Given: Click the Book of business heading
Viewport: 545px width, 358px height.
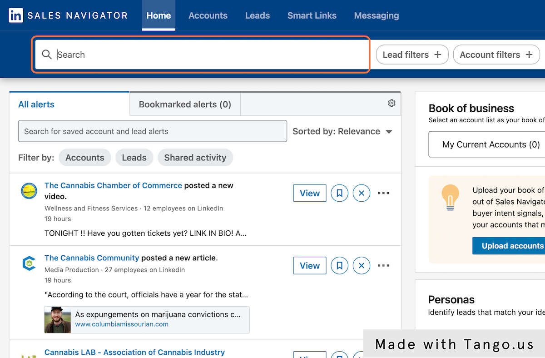Looking at the screenshot, I should 471,108.
